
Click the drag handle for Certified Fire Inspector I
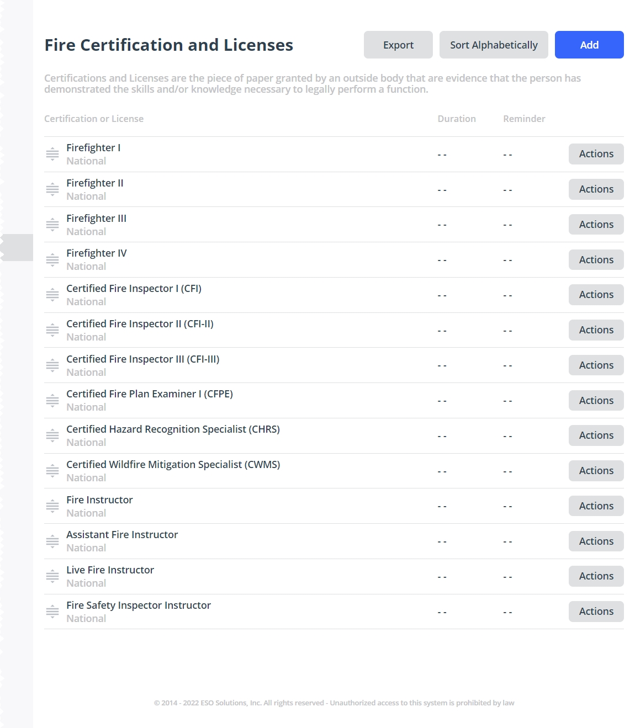52,294
